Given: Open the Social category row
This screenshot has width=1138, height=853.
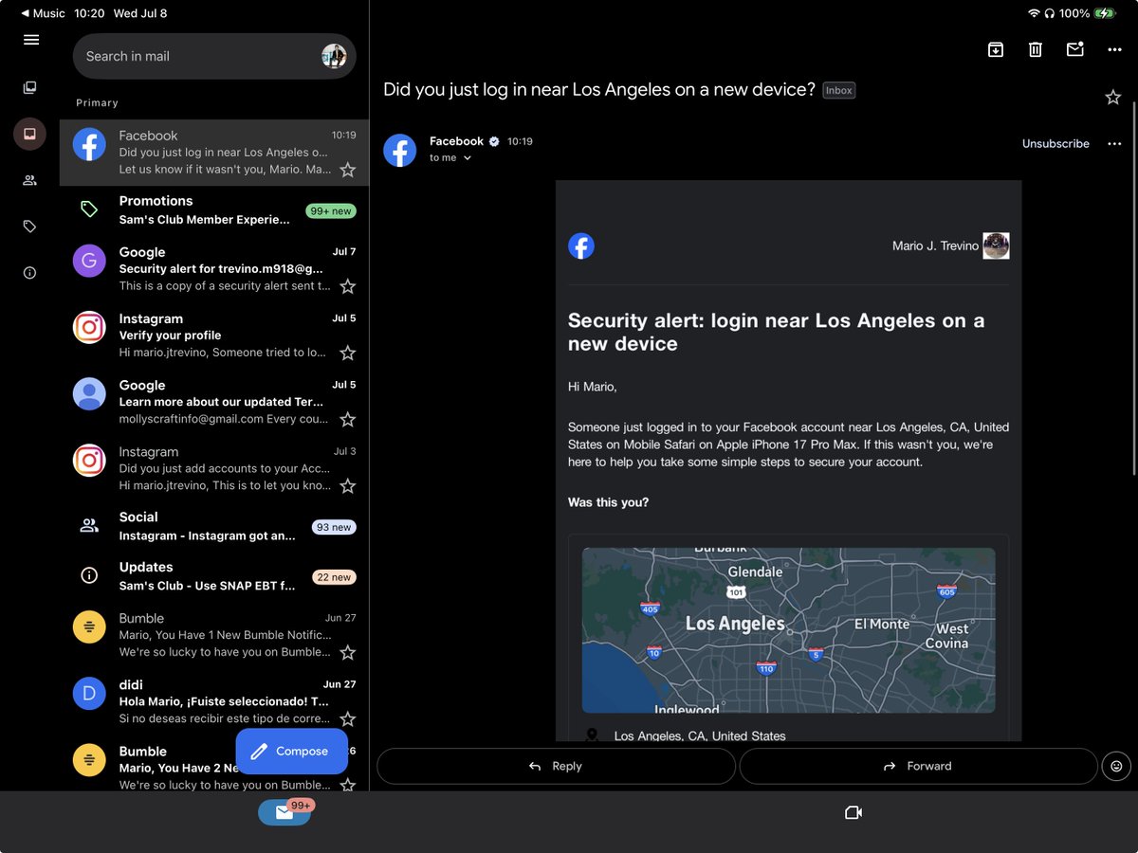Looking at the screenshot, I should (214, 526).
